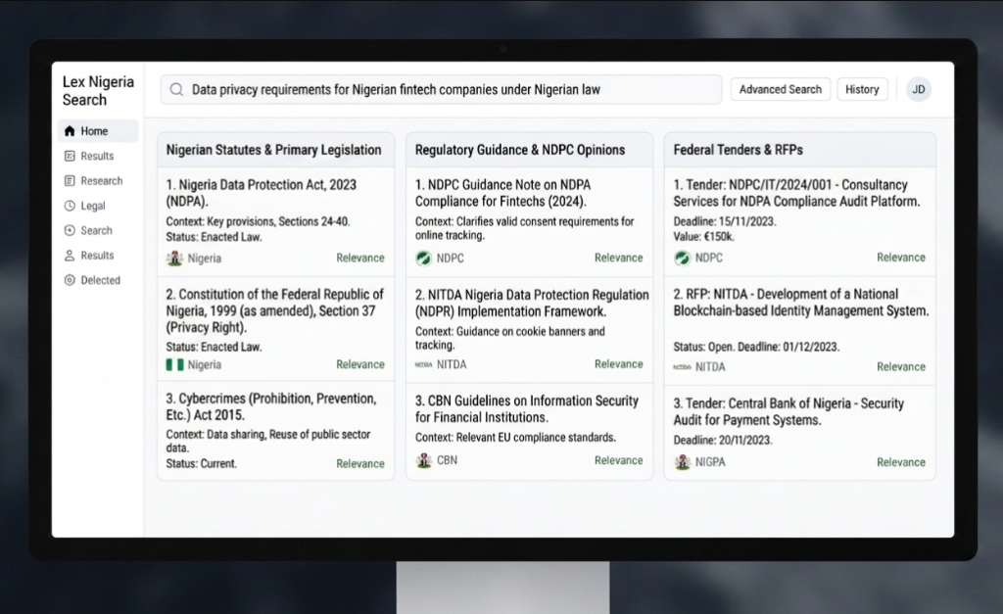Click 'Value: €150k.' text
The height and width of the screenshot is (614, 1003).
703,237
